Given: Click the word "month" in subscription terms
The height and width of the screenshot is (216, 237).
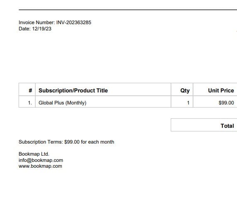Looking at the screenshot, I should (107, 142).
